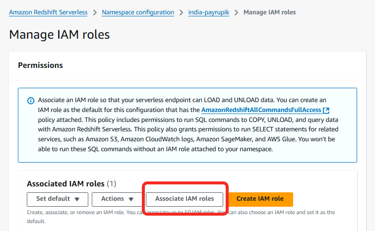Navigate to Namespace configuration breadcrumb

click(x=138, y=12)
